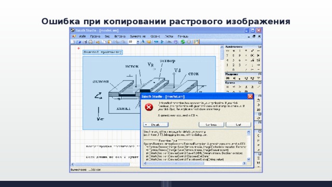Click the Redo toolbar icon
332x187 pixels.
point(123,42)
